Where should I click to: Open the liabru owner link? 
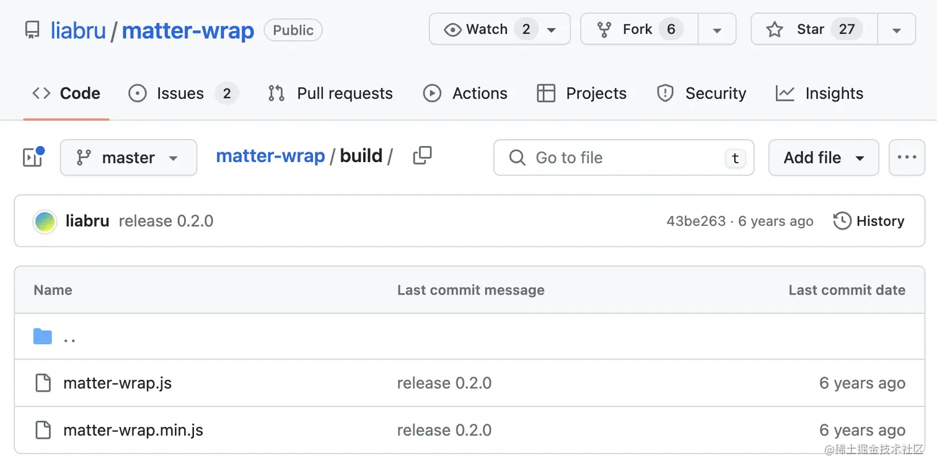[x=78, y=30]
